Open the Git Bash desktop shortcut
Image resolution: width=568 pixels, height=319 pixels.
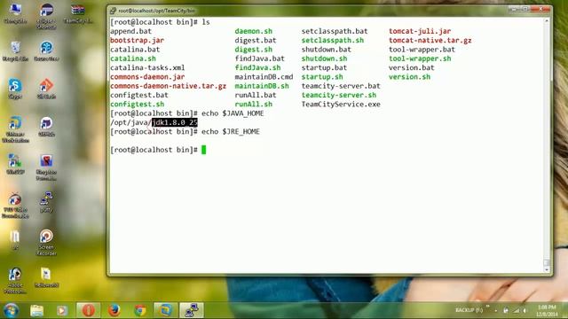pos(46,89)
